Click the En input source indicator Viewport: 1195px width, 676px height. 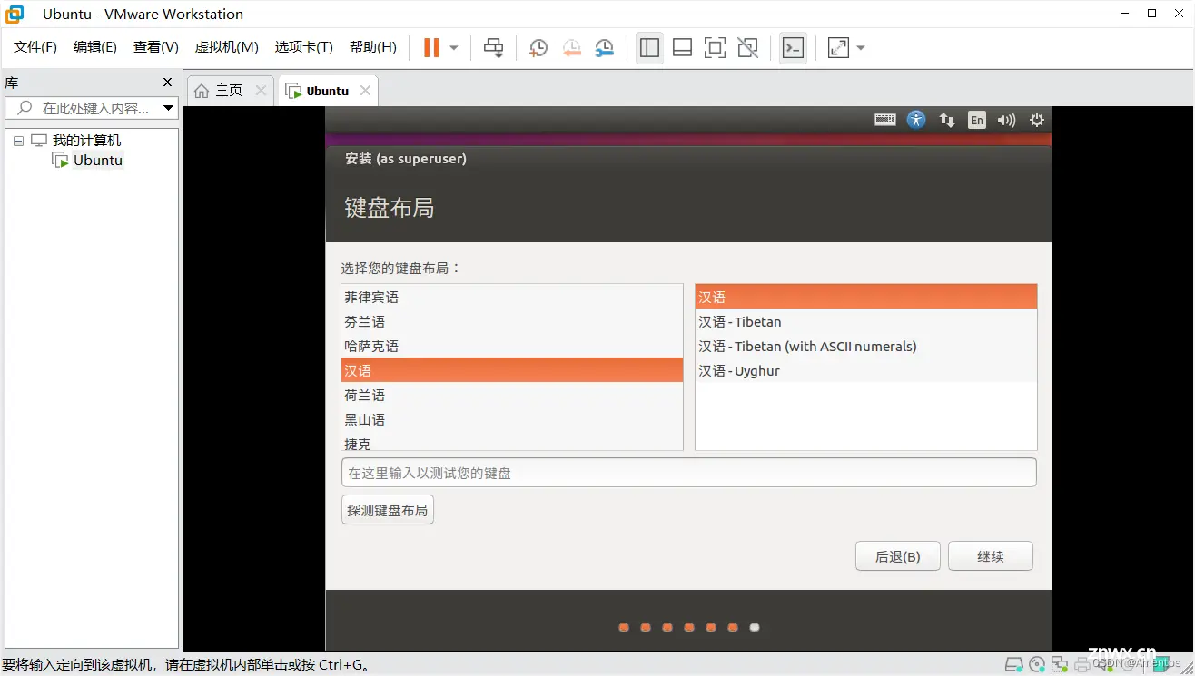point(976,120)
